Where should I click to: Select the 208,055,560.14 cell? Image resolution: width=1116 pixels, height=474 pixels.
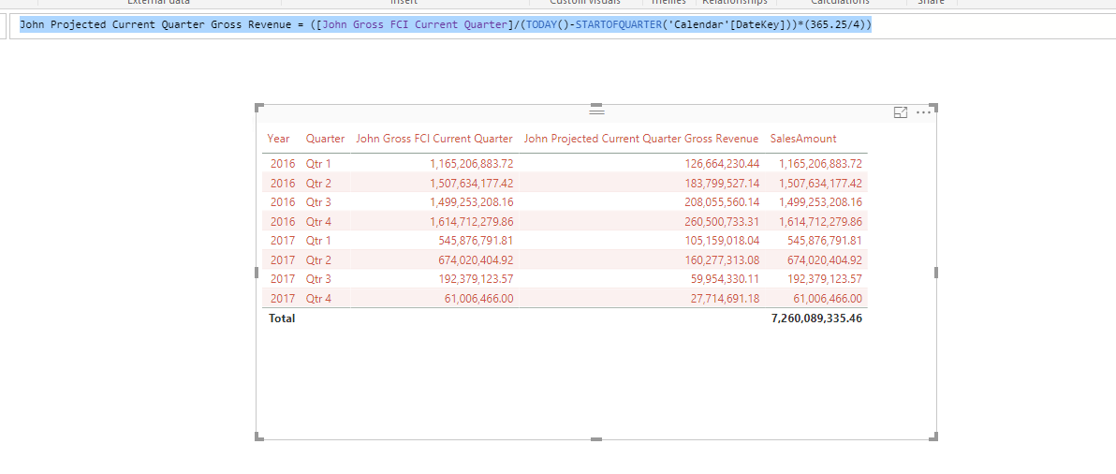pyautogui.click(x=722, y=202)
